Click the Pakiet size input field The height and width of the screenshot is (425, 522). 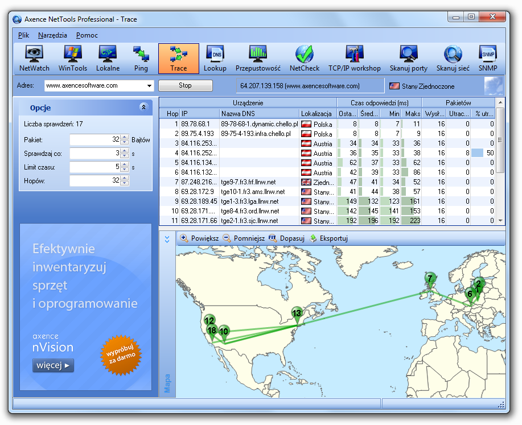click(95, 140)
